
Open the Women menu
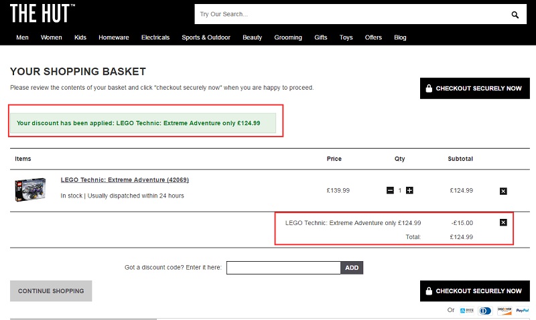coord(52,37)
